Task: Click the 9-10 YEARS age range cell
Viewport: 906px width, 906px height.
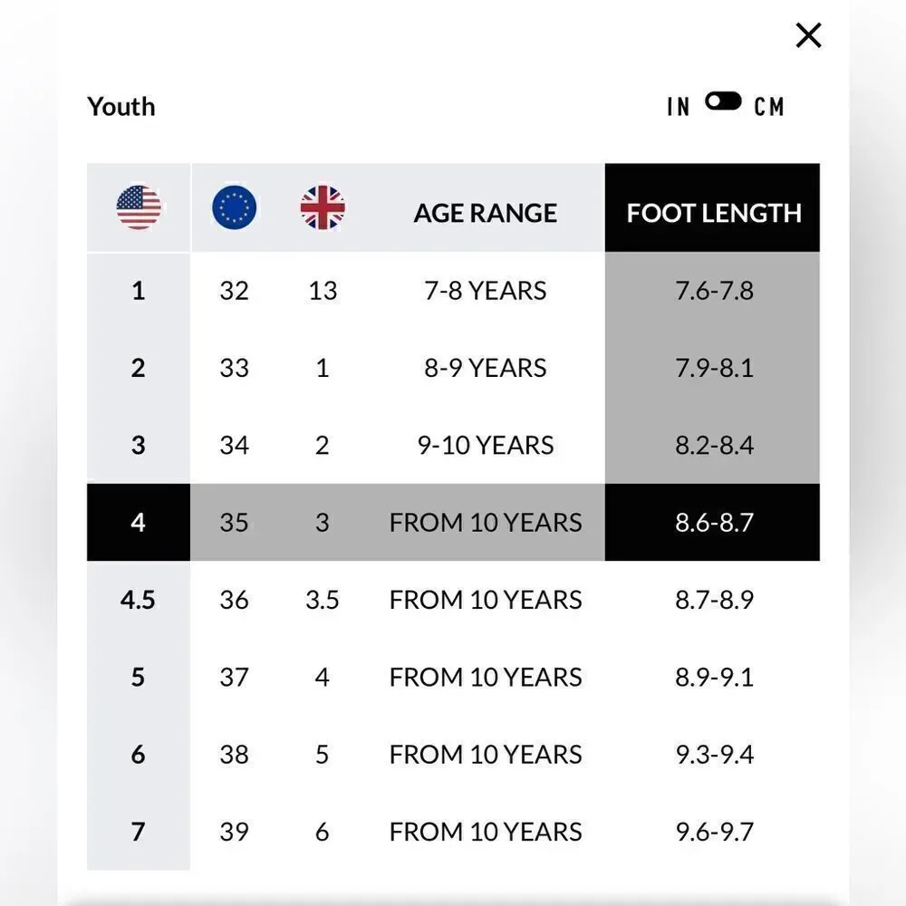Action: (x=486, y=446)
